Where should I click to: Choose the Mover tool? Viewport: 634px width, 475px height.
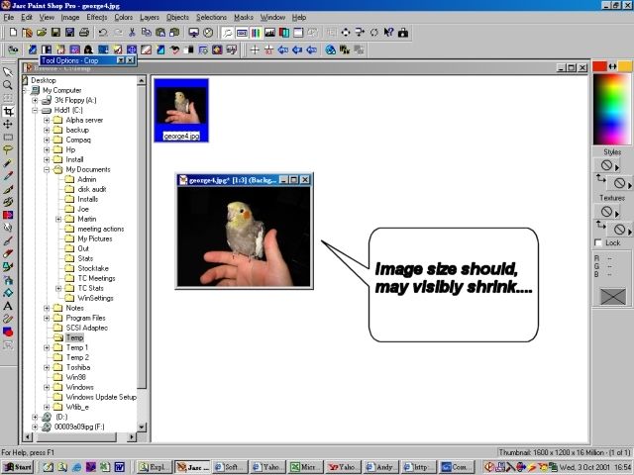tap(8, 125)
